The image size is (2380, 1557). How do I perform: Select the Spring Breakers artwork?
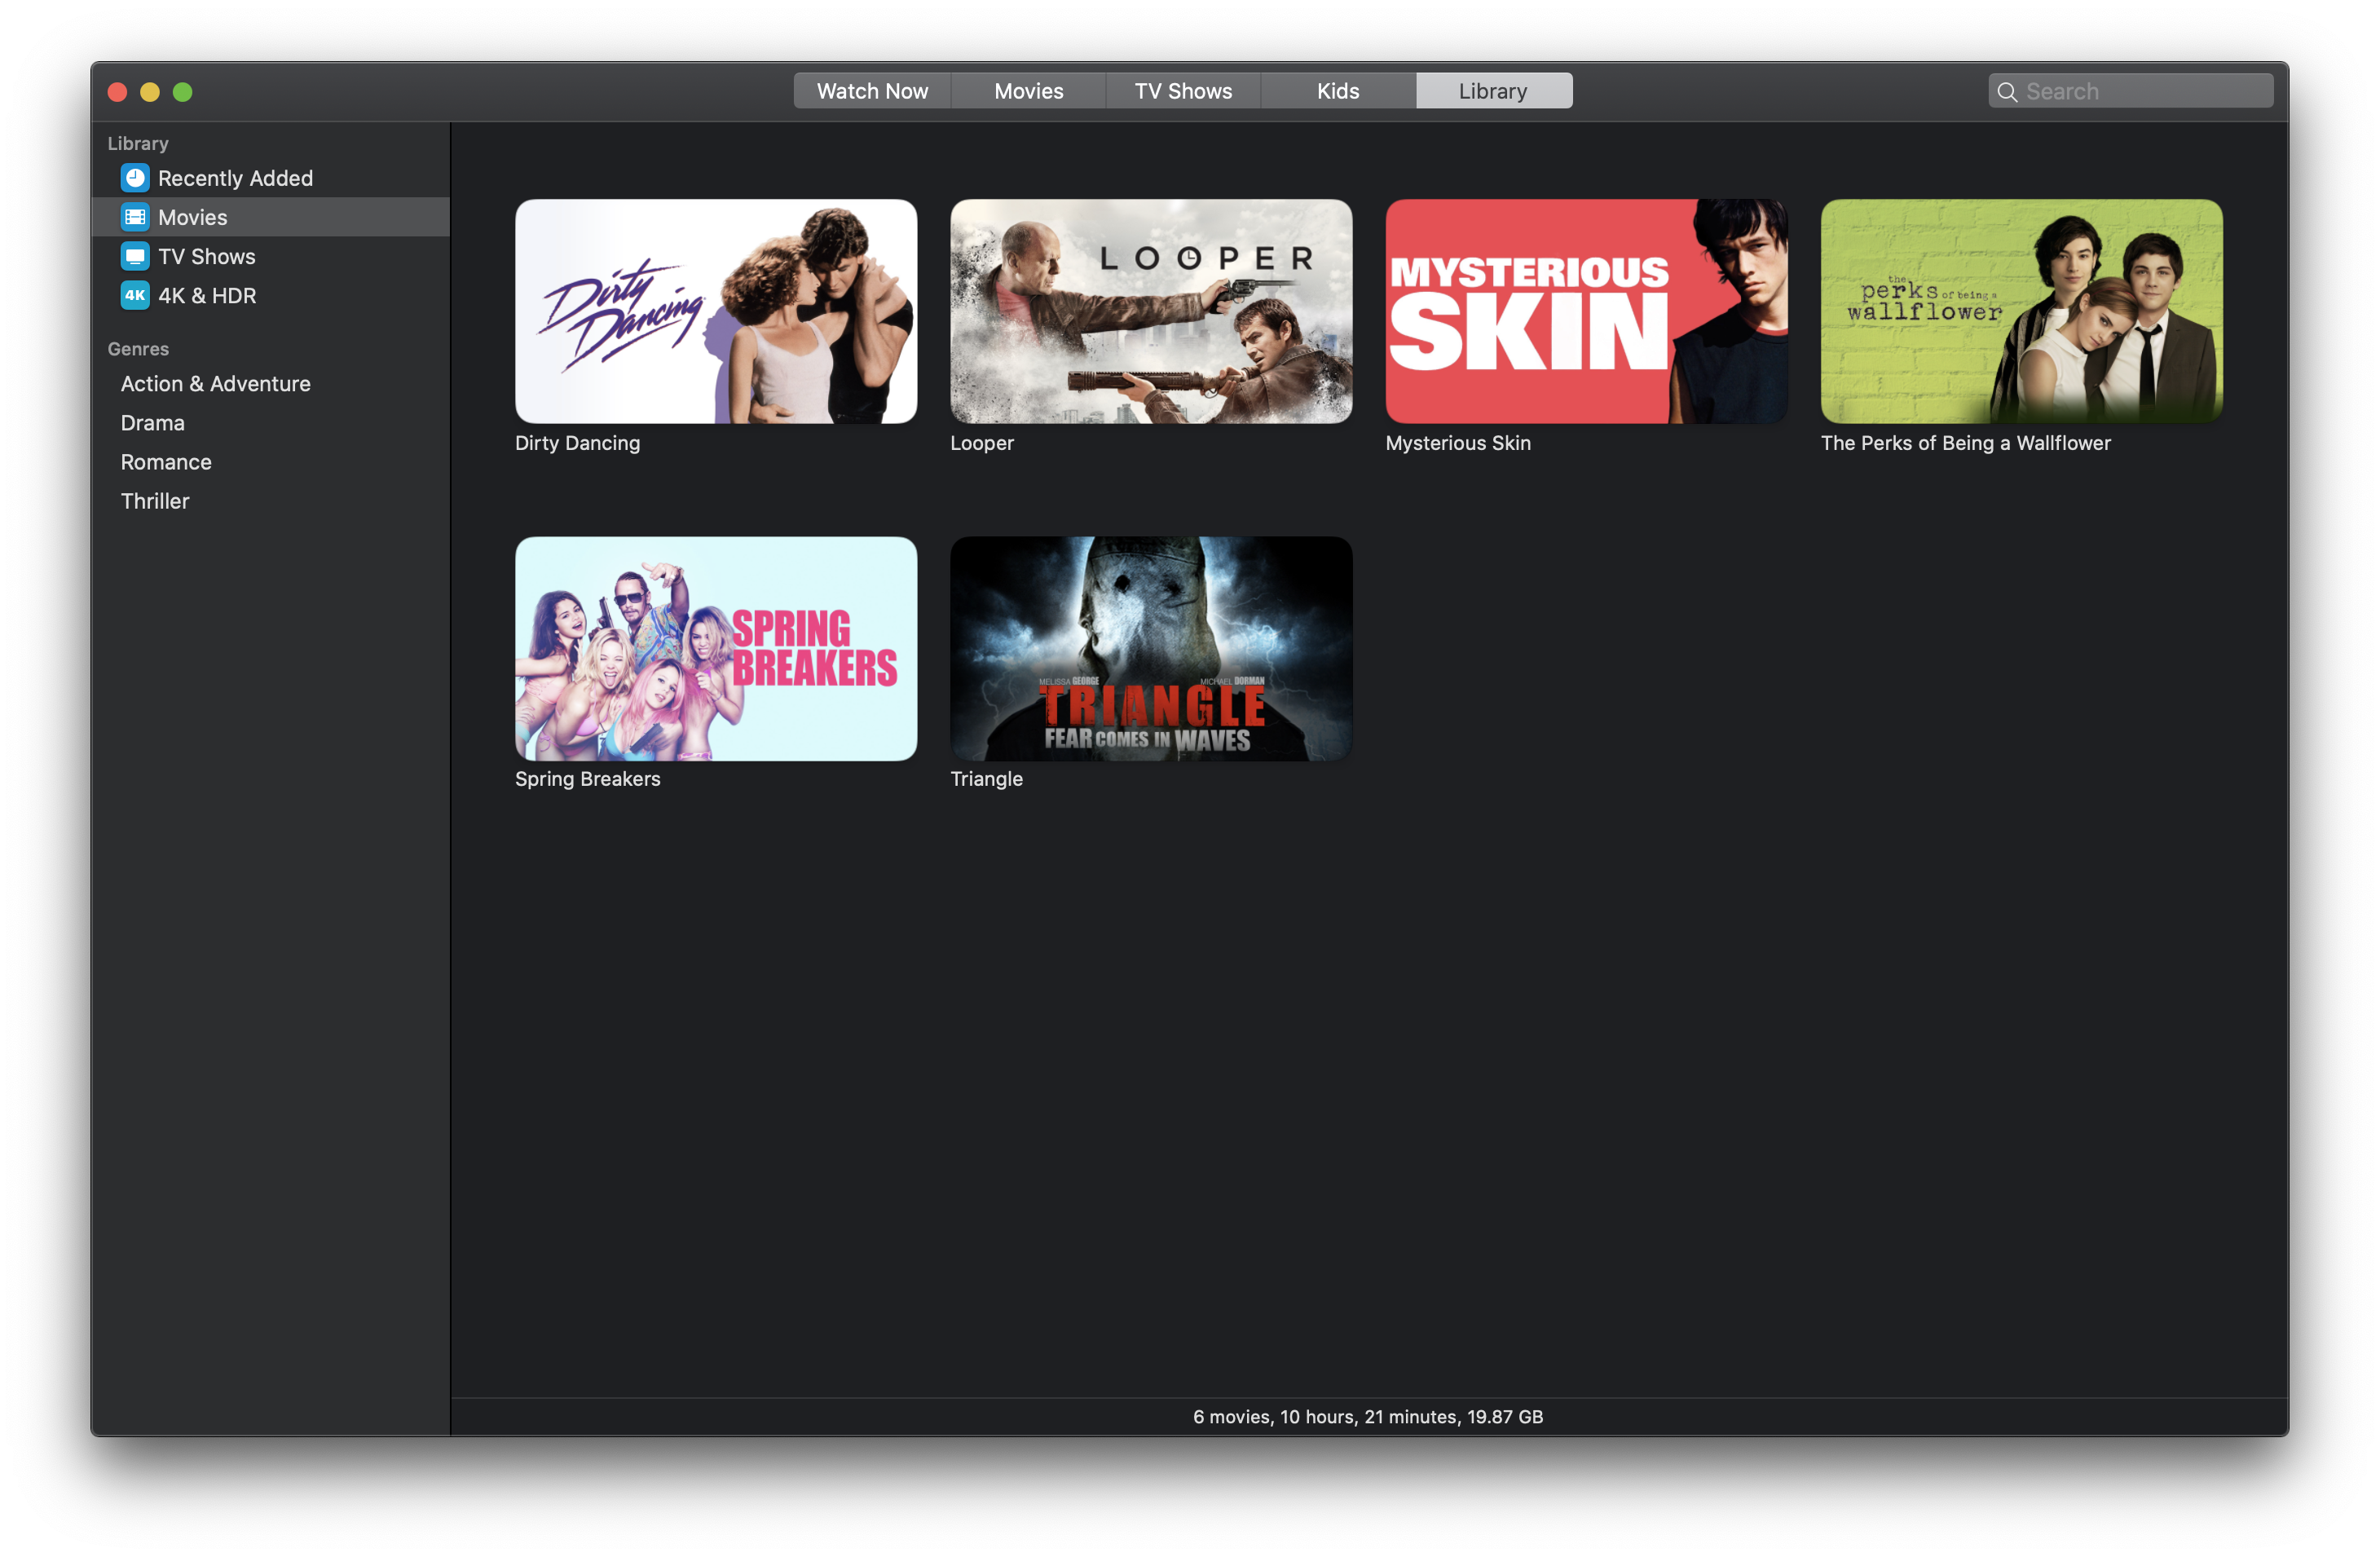[x=716, y=648]
